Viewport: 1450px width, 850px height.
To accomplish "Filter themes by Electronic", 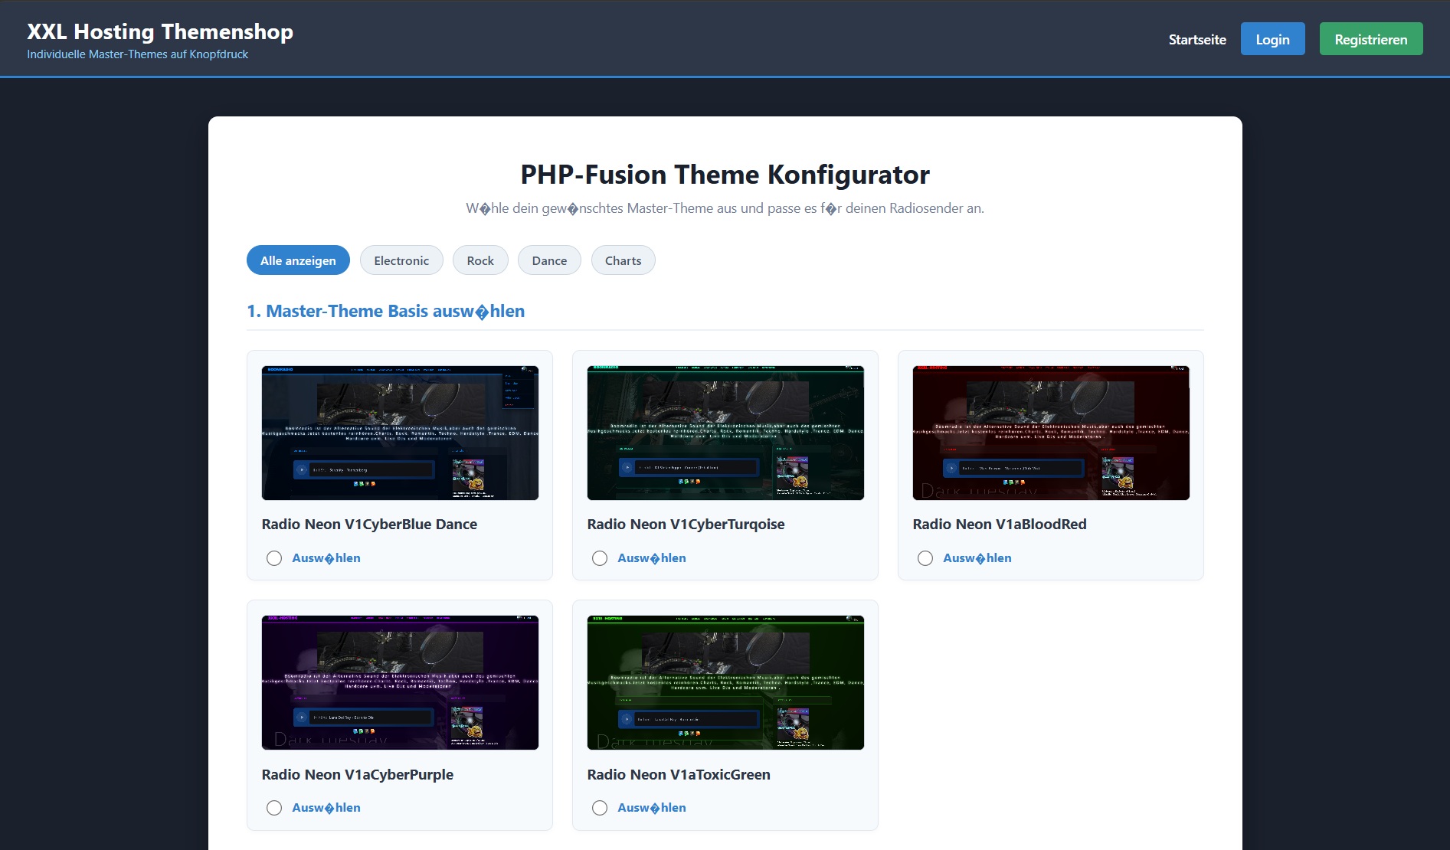I will pyautogui.click(x=401, y=260).
